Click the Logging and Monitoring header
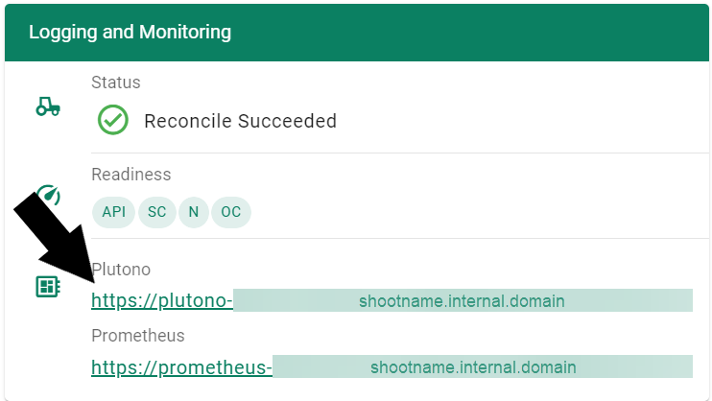 coord(130,32)
